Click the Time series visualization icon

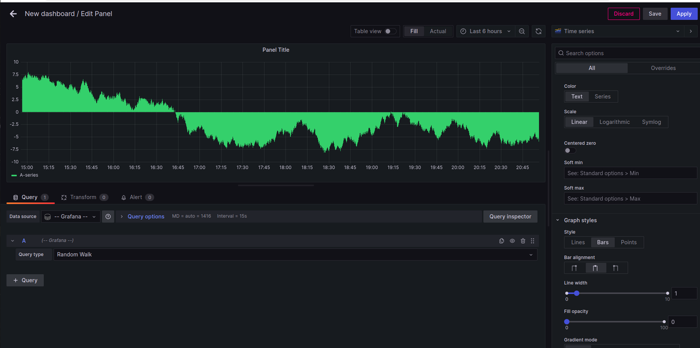558,31
